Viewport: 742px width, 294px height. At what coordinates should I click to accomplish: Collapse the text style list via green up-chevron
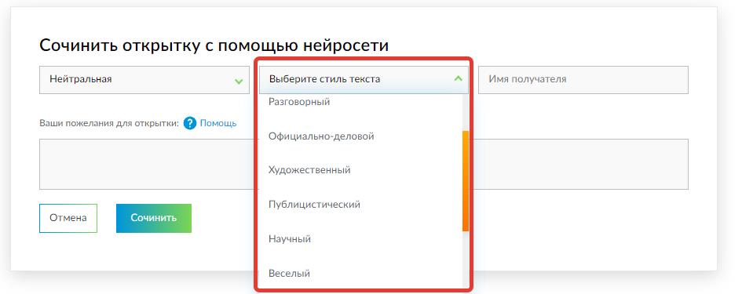458,78
